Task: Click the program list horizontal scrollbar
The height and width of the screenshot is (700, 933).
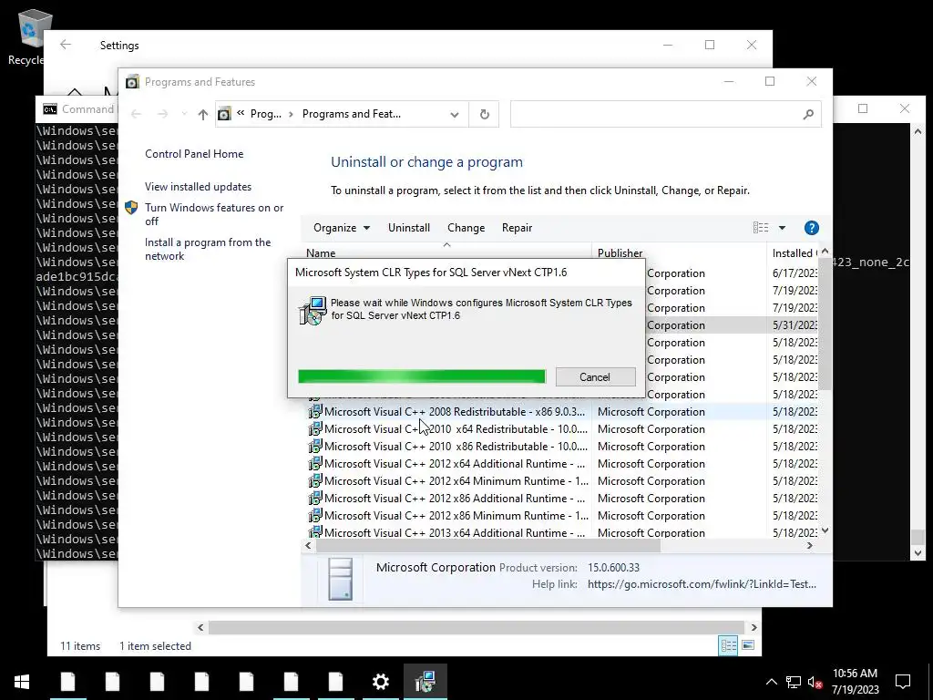Action: (x=488, y=545)
